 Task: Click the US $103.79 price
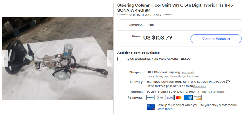(158, 37)
